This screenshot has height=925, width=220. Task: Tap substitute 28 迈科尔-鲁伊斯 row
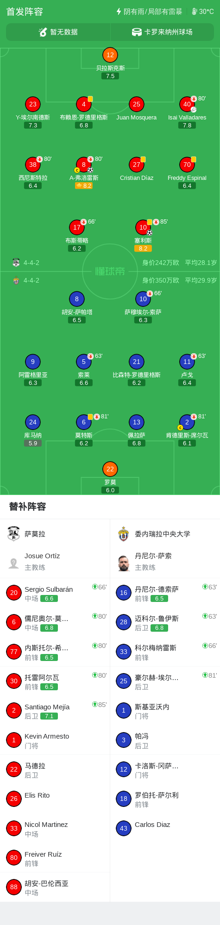tap(165, 622)
